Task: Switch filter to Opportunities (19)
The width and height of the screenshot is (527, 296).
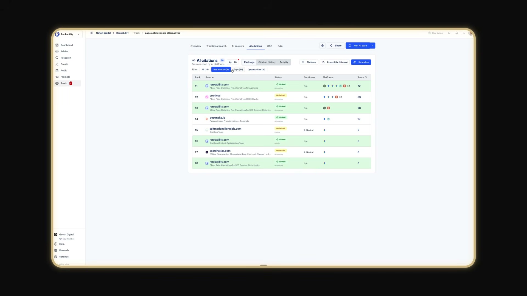Action: 256,69
